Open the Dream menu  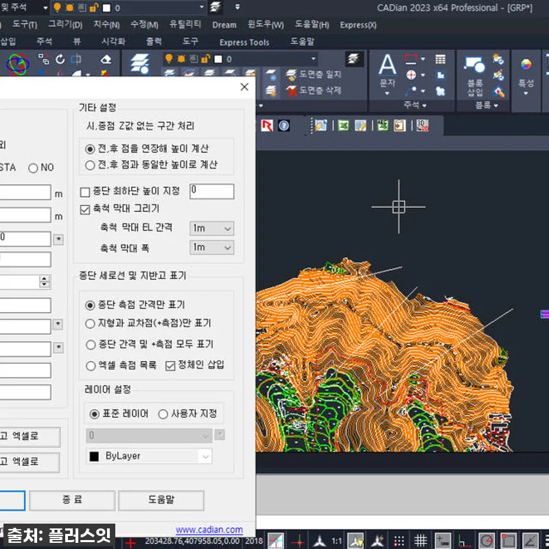(224, 25)
